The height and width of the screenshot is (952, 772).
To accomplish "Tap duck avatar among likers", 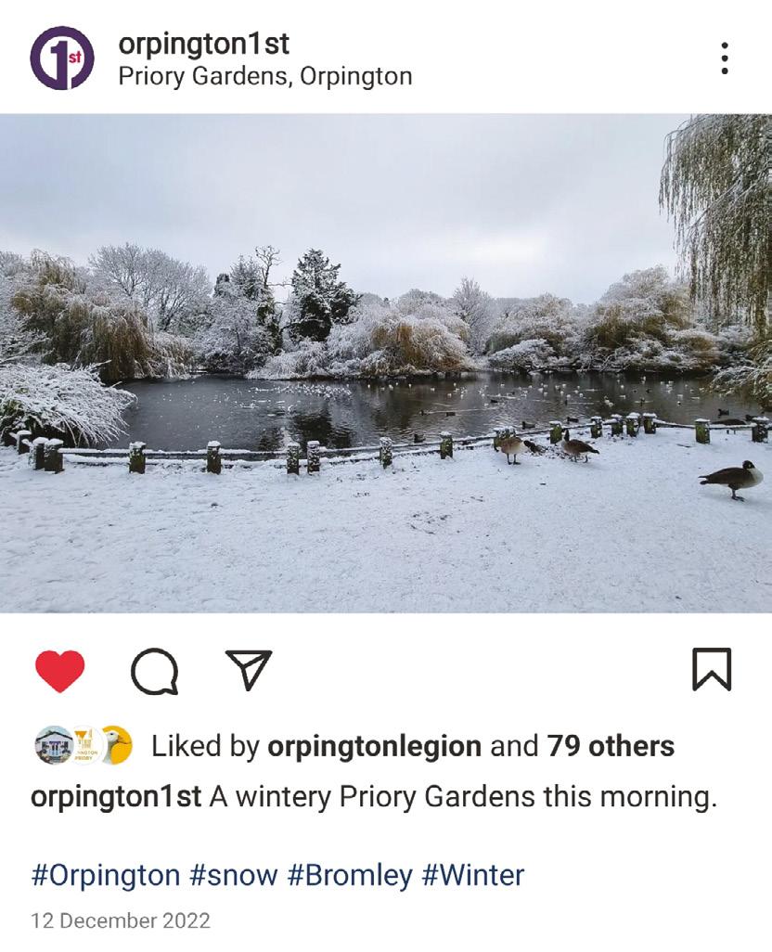I will tap(116, 745).
